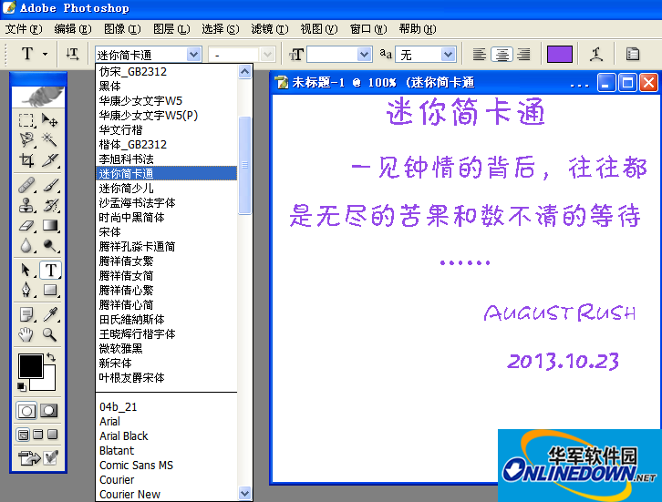
Task: Select the Brush tool
Action: 50,185
